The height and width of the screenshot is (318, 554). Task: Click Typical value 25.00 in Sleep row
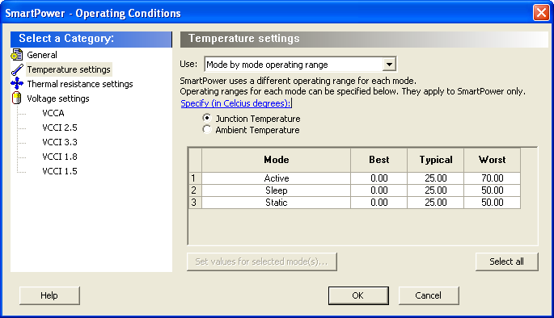coord(436,190)
